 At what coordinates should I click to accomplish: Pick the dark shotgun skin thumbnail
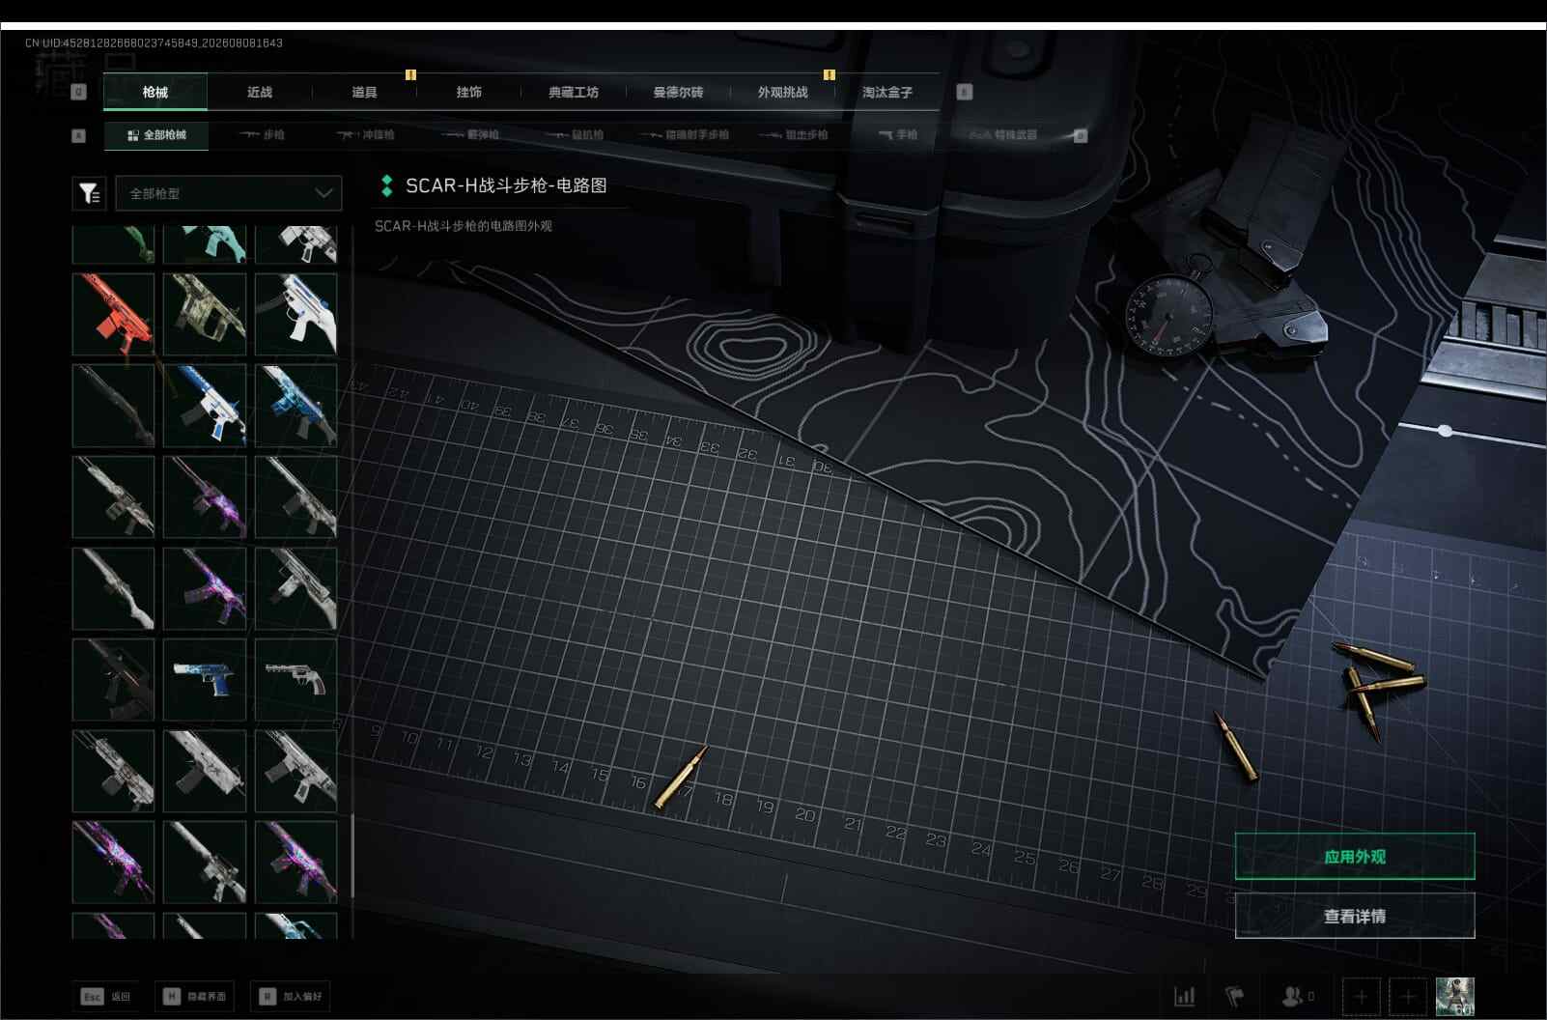pos(113,406)
